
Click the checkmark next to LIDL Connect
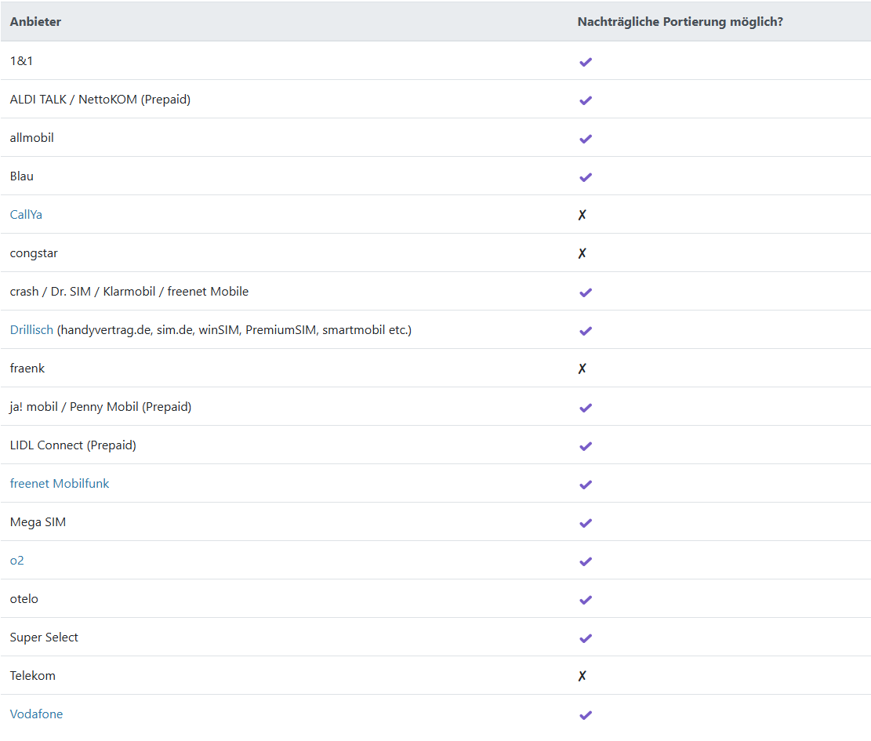click(x=585, y=446)
